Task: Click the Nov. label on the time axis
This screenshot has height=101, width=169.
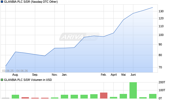Action: 55,75
